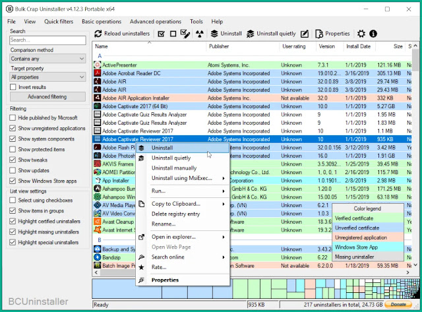Click Windows Store App legend color
This screenshot has width=422, height=312.
coord(368,247)
